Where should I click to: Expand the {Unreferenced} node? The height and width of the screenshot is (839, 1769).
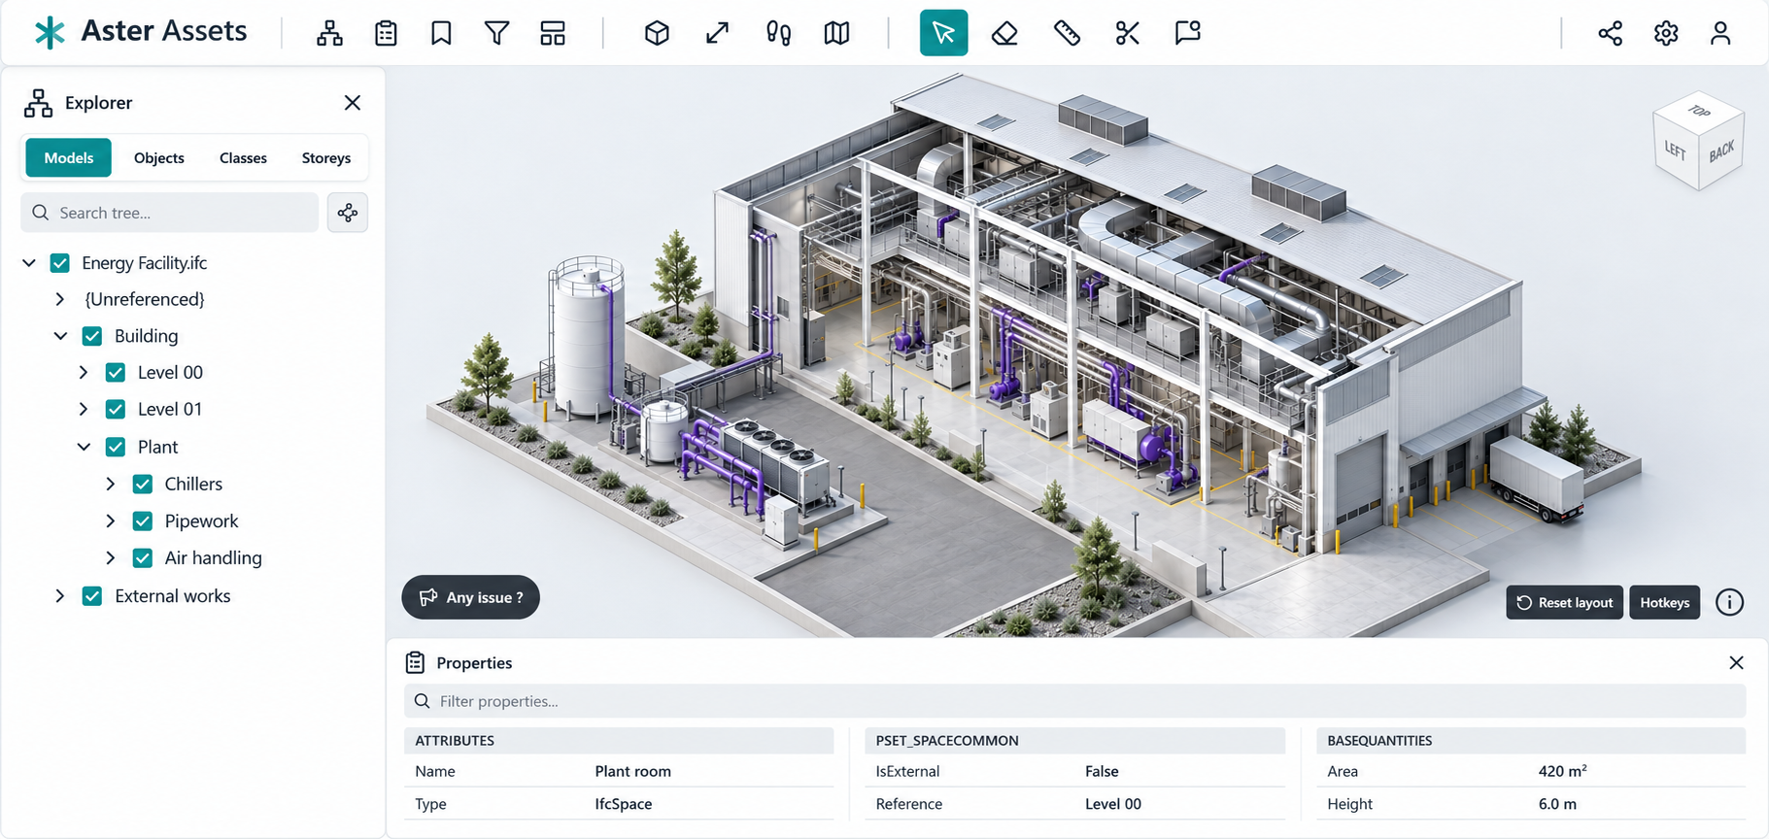pos(60,299)
